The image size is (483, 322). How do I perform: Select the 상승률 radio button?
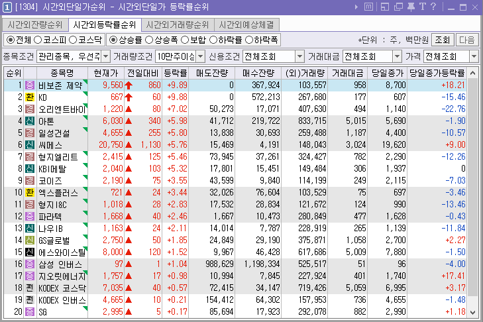[113, 40]
